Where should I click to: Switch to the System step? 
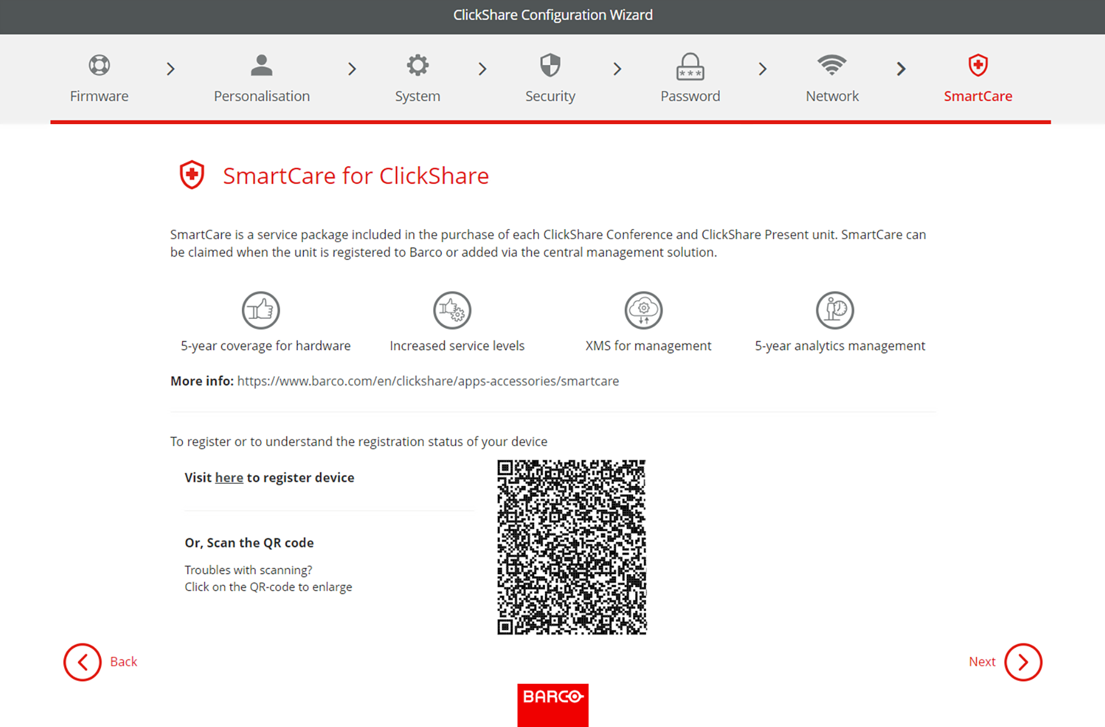(418, 96)
